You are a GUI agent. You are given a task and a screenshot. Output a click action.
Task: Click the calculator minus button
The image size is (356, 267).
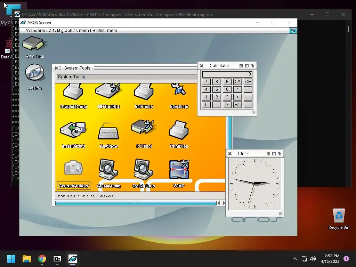248,97
